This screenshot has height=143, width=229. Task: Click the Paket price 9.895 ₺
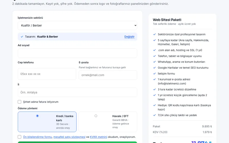tap(207, 126)
